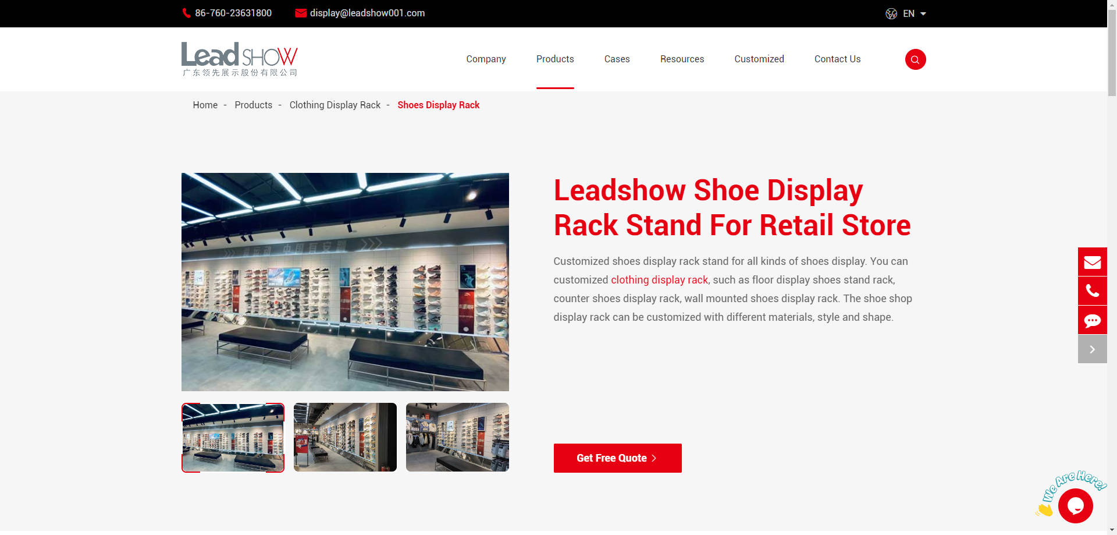
Task: Go to Clothing Display Rack breadcrumb
Action: coord(335,105)
